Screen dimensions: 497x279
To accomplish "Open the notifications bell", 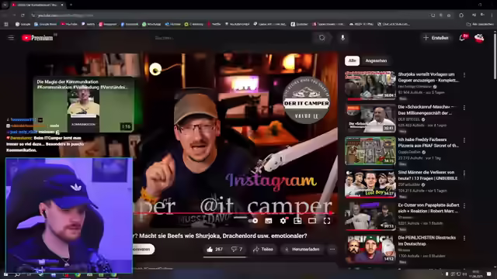I will [x=462, y=38].
